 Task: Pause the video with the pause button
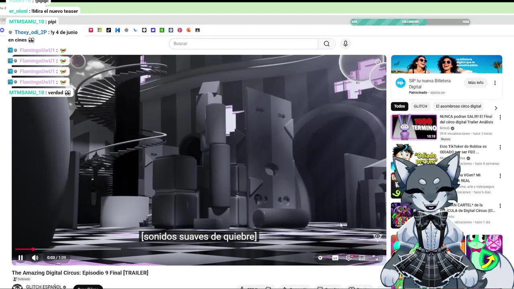[x=20, y=258]
